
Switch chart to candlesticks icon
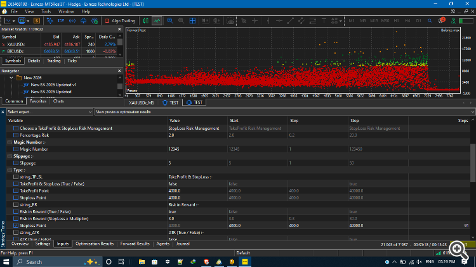click(x=146, y=21)
